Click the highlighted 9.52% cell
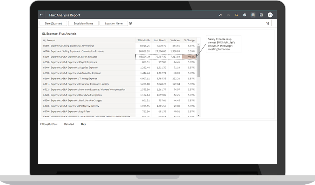Viewport: 315px width, 185px height. tap(189, 57)
